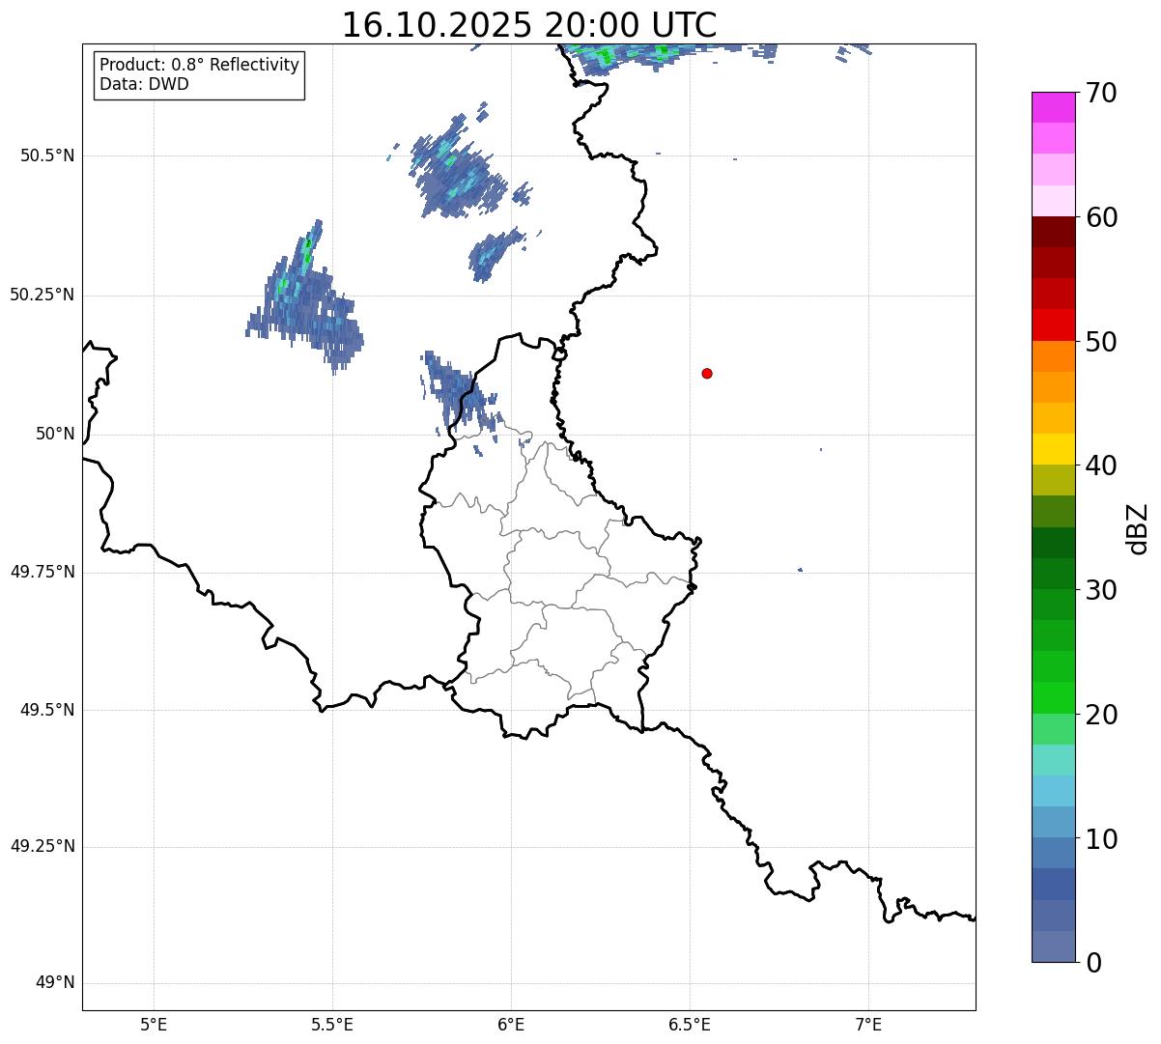Click the latitude label "49.25°N"
This screenshot has width=1161, height=1044.
[42, 846]
